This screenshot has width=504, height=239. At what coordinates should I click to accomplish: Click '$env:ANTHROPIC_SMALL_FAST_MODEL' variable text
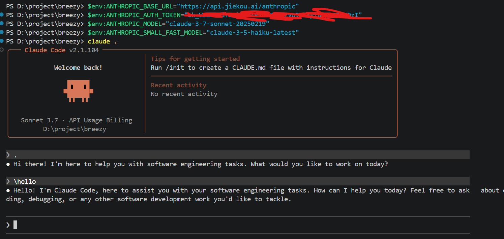coord(145,32)
